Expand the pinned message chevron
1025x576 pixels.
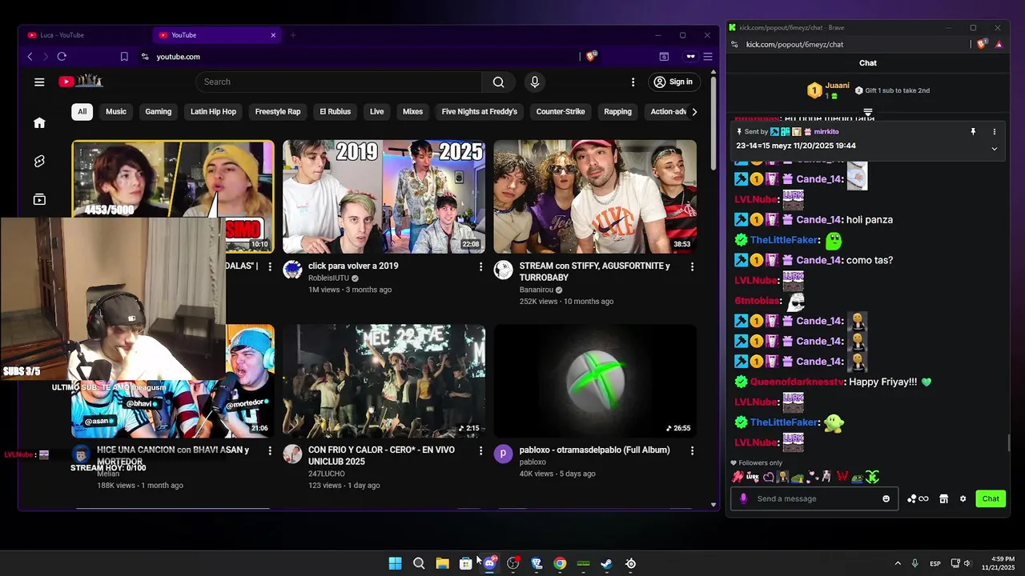tap(995, 148)
